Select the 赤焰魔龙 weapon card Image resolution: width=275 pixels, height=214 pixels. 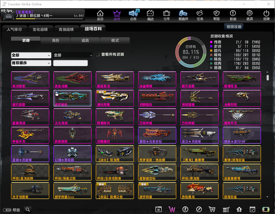[200, 190]
